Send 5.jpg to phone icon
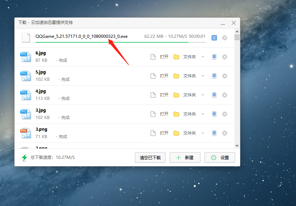The image size is (296, 206). click(x=214, y=76)
